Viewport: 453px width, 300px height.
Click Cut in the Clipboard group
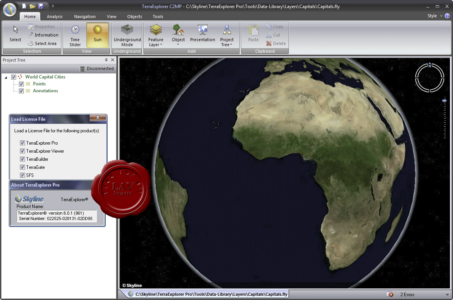(273, 35)
